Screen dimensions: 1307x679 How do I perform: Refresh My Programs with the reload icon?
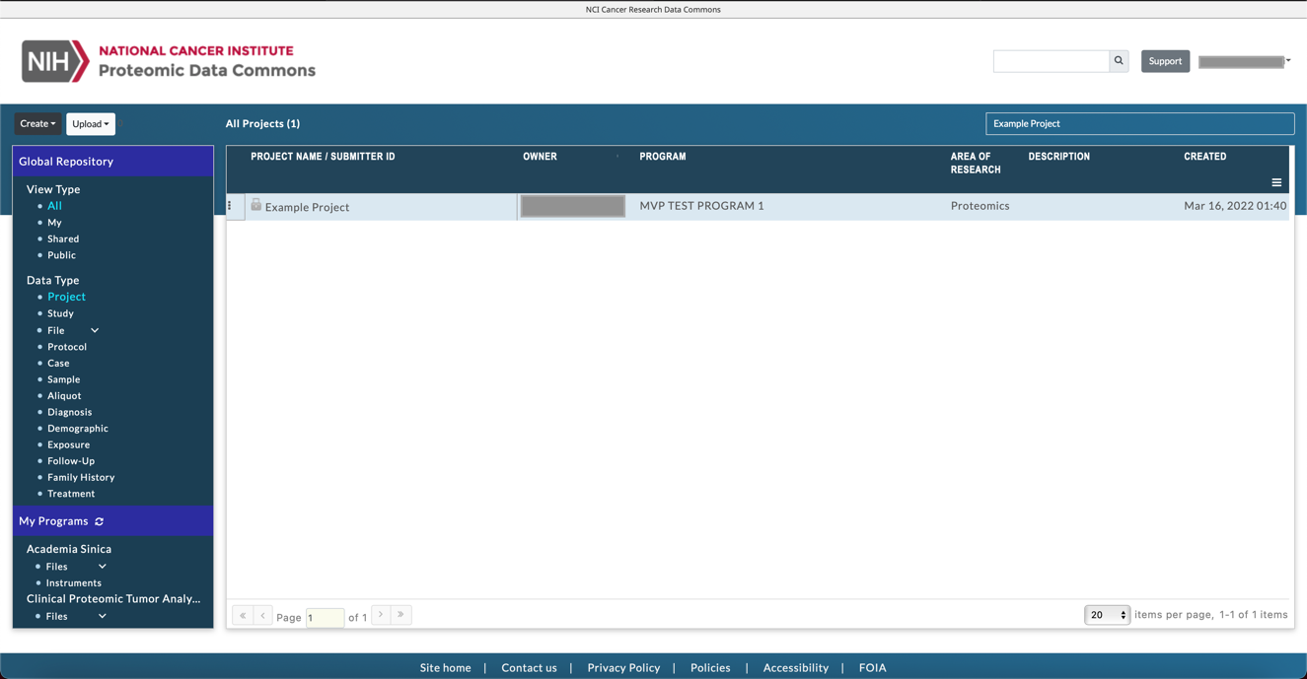(x=100, y=521)
